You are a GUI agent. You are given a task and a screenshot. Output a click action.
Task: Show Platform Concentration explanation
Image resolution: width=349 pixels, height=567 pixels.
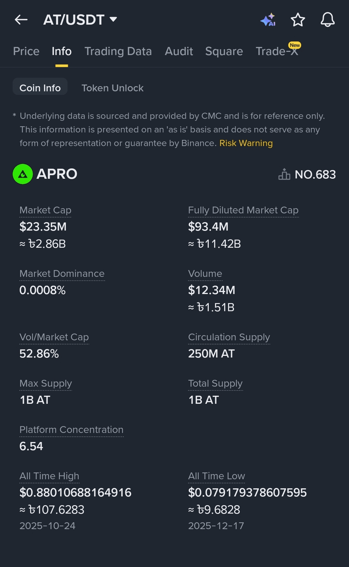click(x=71, y=430)
